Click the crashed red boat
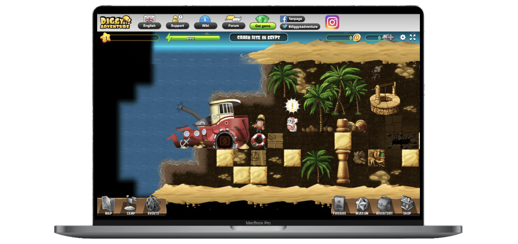The height and width of the screenshot is (244, 518). (x=213, y=125)
